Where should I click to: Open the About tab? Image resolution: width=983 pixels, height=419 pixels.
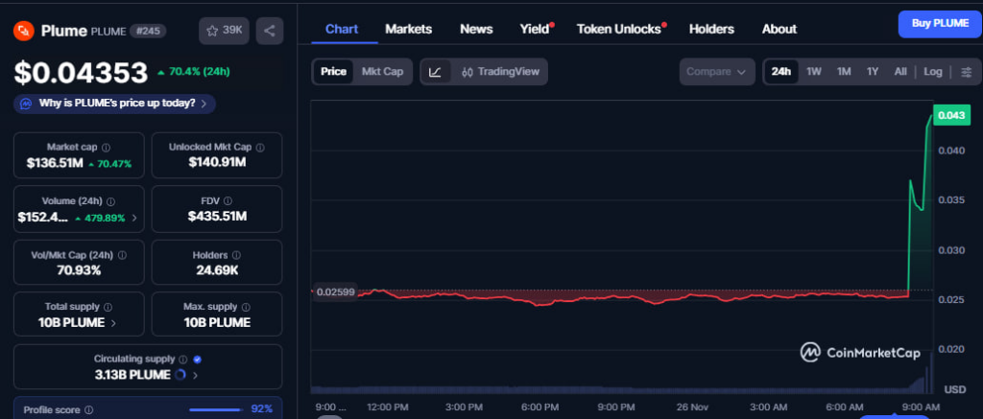click(779, 29)
